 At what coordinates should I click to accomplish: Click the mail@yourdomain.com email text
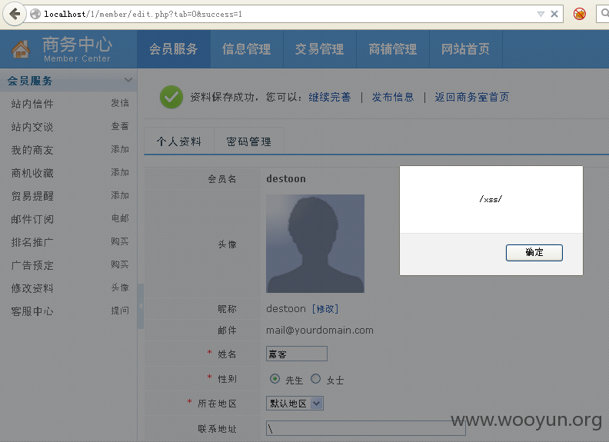pyautogui.click(x=320, y=330)
